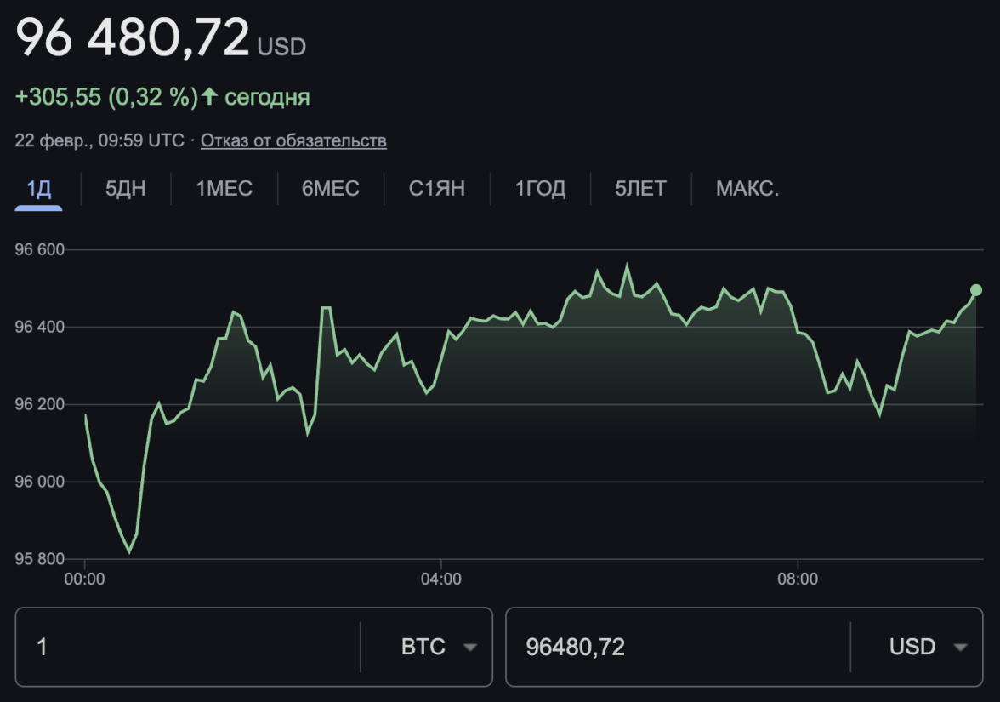
Task: Click the BTC dropdown arrow icon
Action: [469, 648]
